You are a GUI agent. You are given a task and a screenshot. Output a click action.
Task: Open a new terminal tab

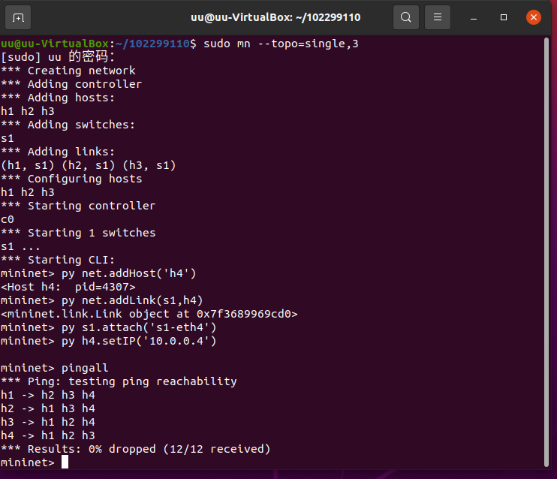pyautogui.click(x=18, y=17)
